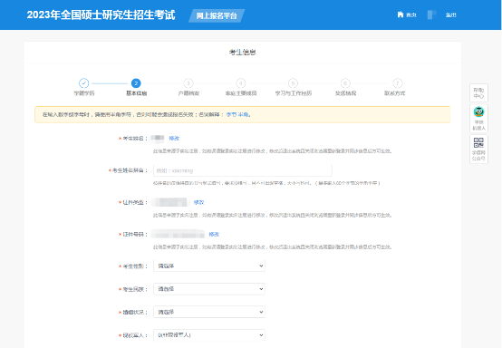Click the 考生信息 page heading

coord(242,53)
